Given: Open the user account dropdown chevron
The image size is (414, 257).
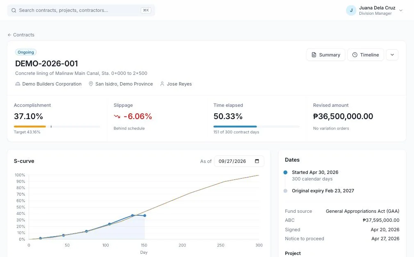Looking at the screenshot, I should coord(401,11).
